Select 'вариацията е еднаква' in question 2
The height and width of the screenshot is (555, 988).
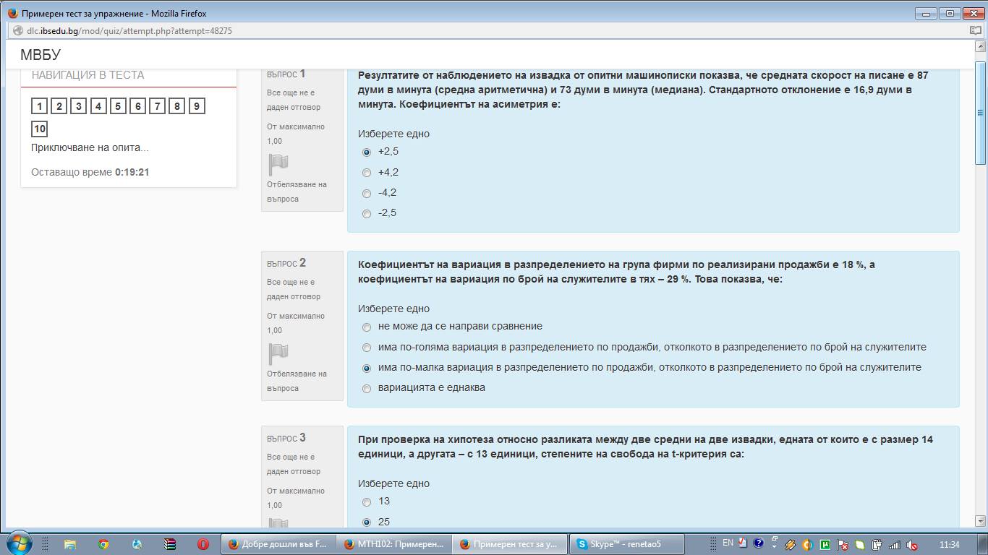coord(367,388)
